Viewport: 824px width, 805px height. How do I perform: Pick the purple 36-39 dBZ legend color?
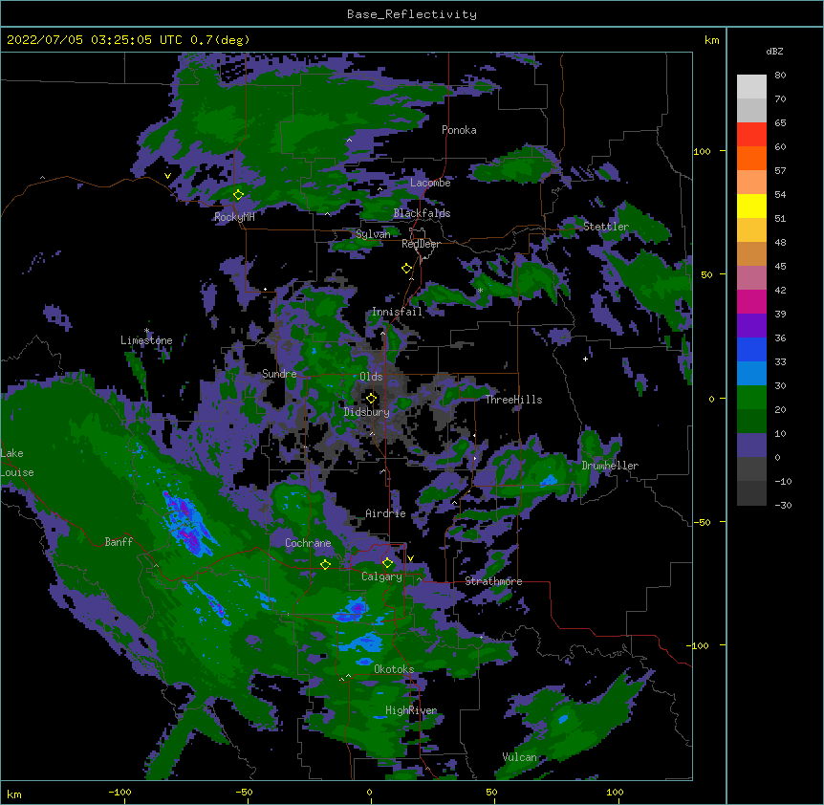pos(751,326)
